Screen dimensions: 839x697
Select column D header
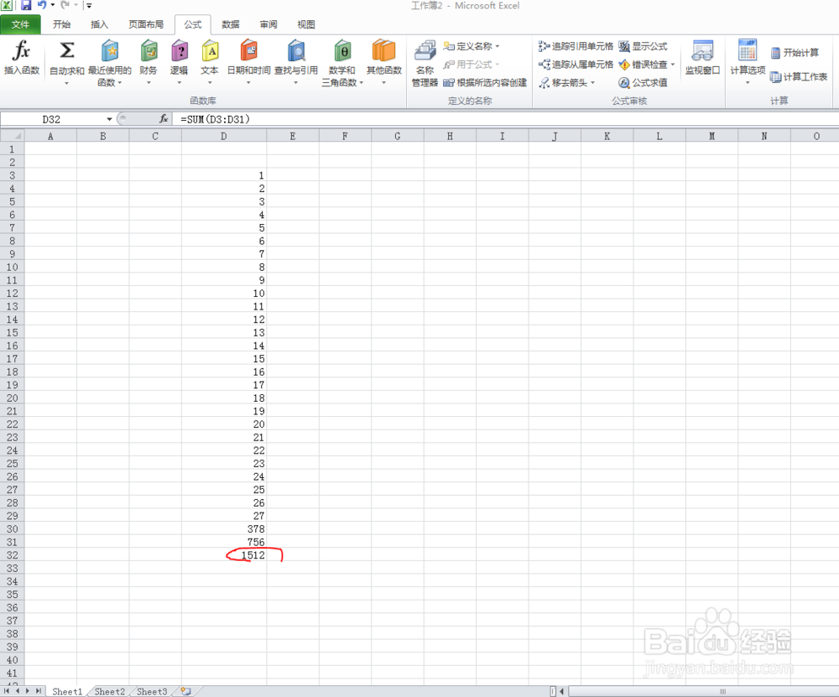224,136
